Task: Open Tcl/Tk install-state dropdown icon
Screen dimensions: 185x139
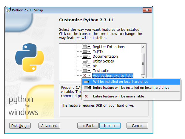Action: point(86,51)
